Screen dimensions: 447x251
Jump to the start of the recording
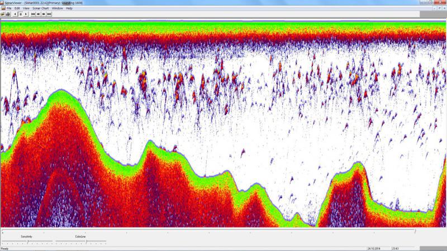click(x=33, y=14)
